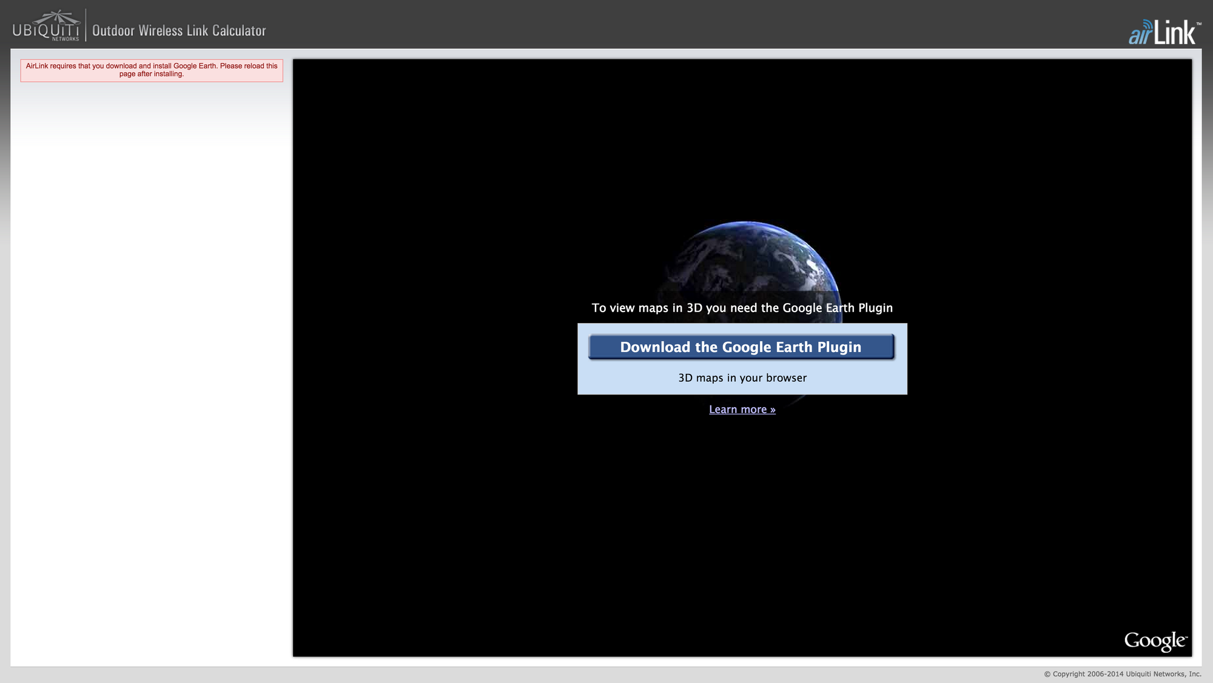Image resolution: width=1213 pixels, height=683 pixels.
Task: Click the Ubiquiti Networks logo
Action: click(x=46, y=28)
